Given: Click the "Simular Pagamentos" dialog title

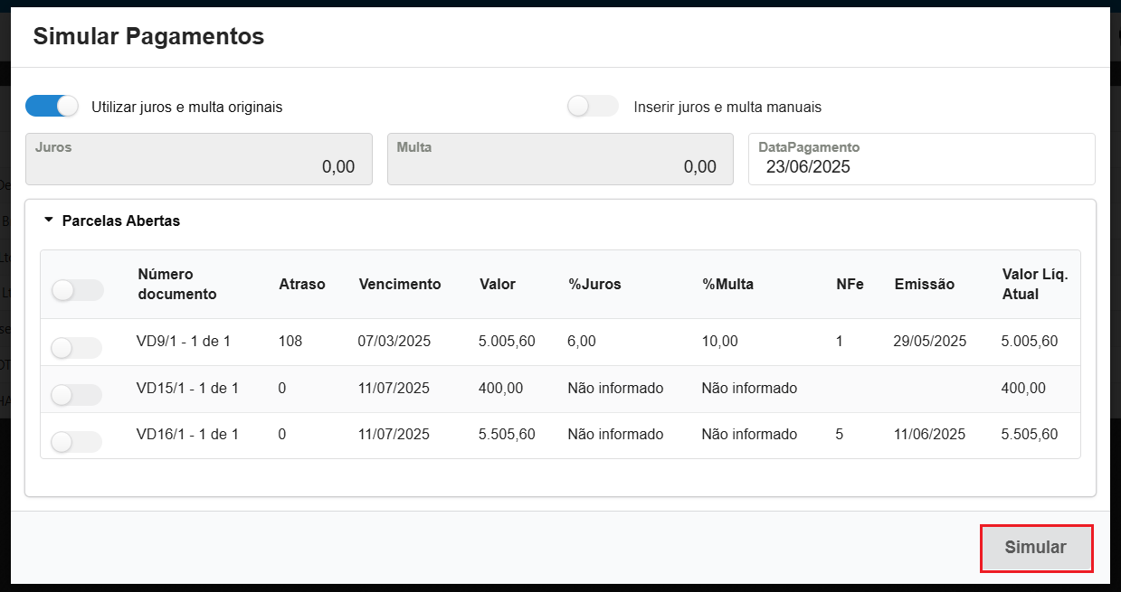Looking at the screenshot, I should (x=147, y=36).
